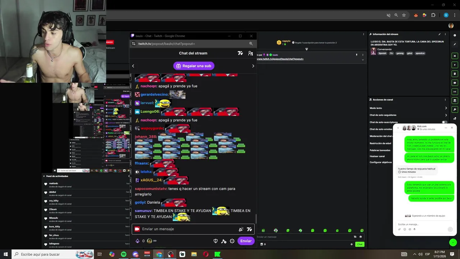Image resolution: width=460 pixels, height=259 pixels.
Task: Go to next gift banner with right chevron
Action: (x=253, y=66)
